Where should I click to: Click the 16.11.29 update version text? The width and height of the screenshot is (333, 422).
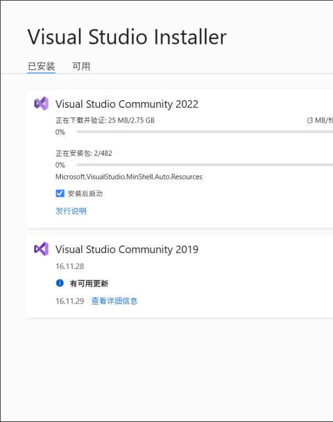[70, 301]
